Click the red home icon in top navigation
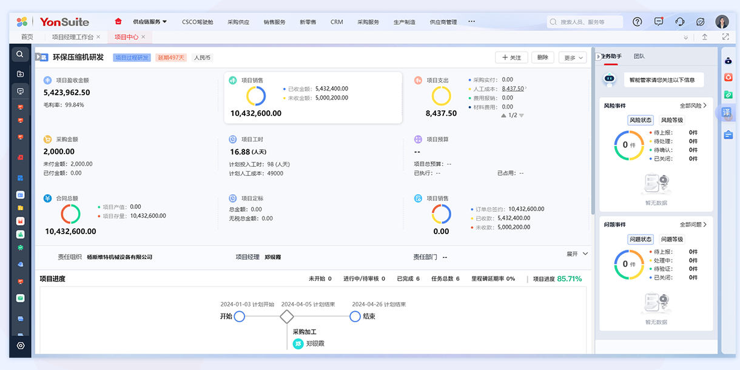The height and width of the screenshot is (370, 740). coord(118,21)
